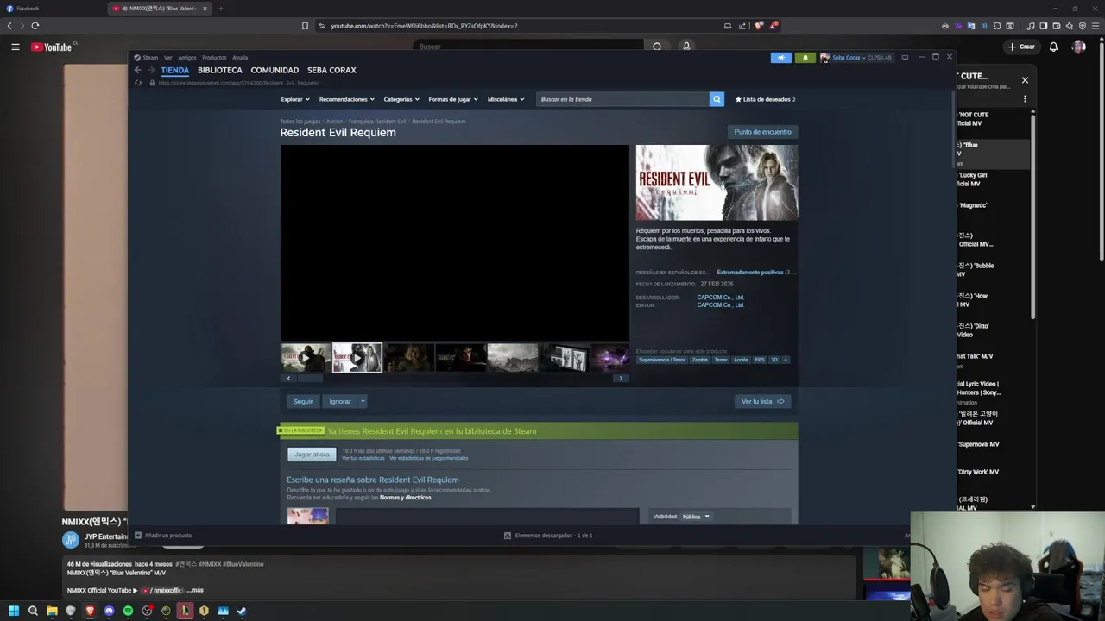
Task: Open YouTube account avatar menu
Action: click(x=1079, y=47)
